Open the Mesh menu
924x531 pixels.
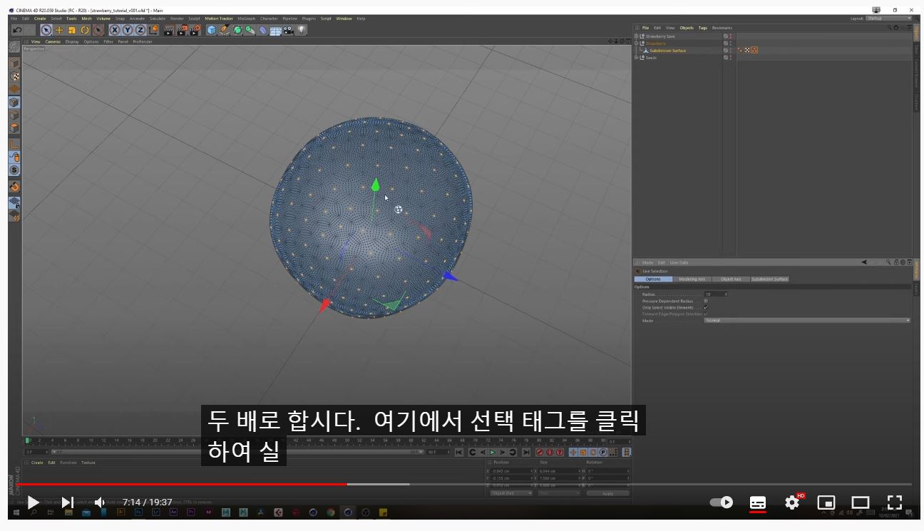click(x=86, y=19)
